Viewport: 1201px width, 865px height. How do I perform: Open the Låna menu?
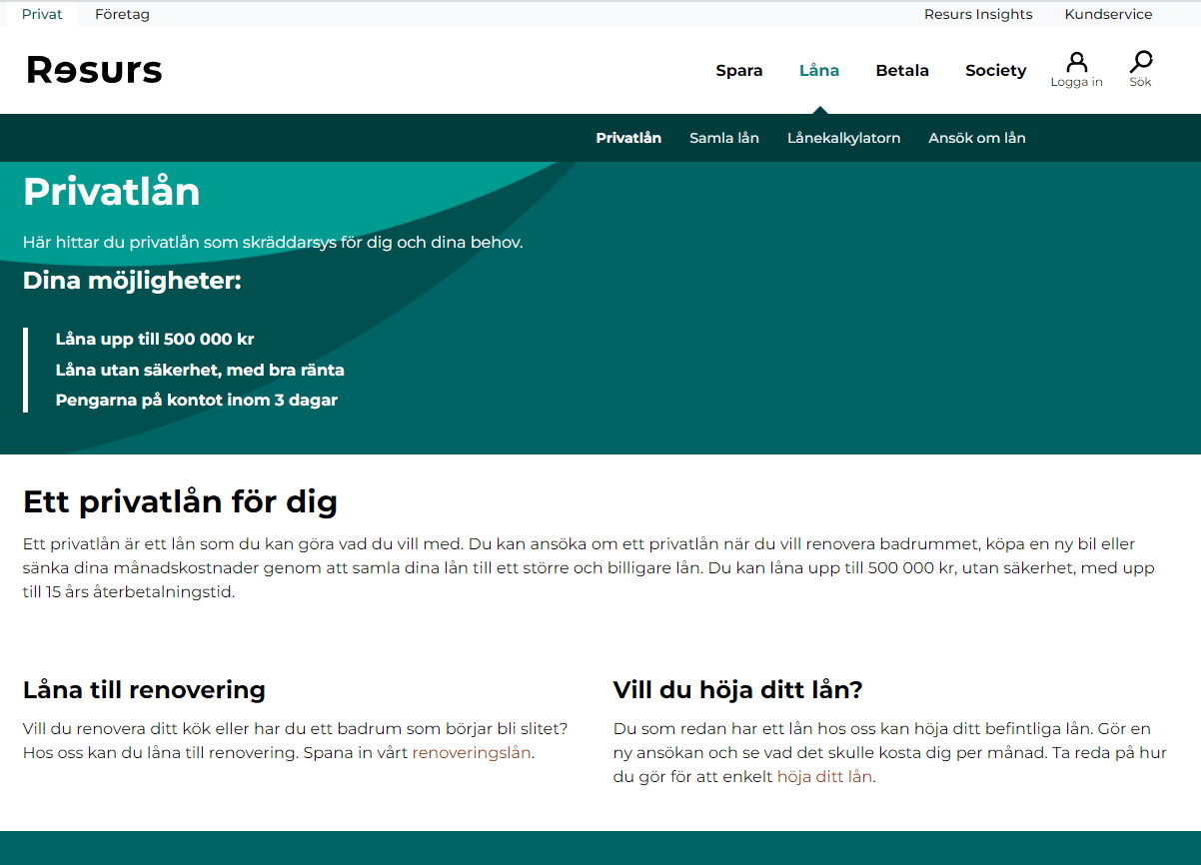[819, 70]
